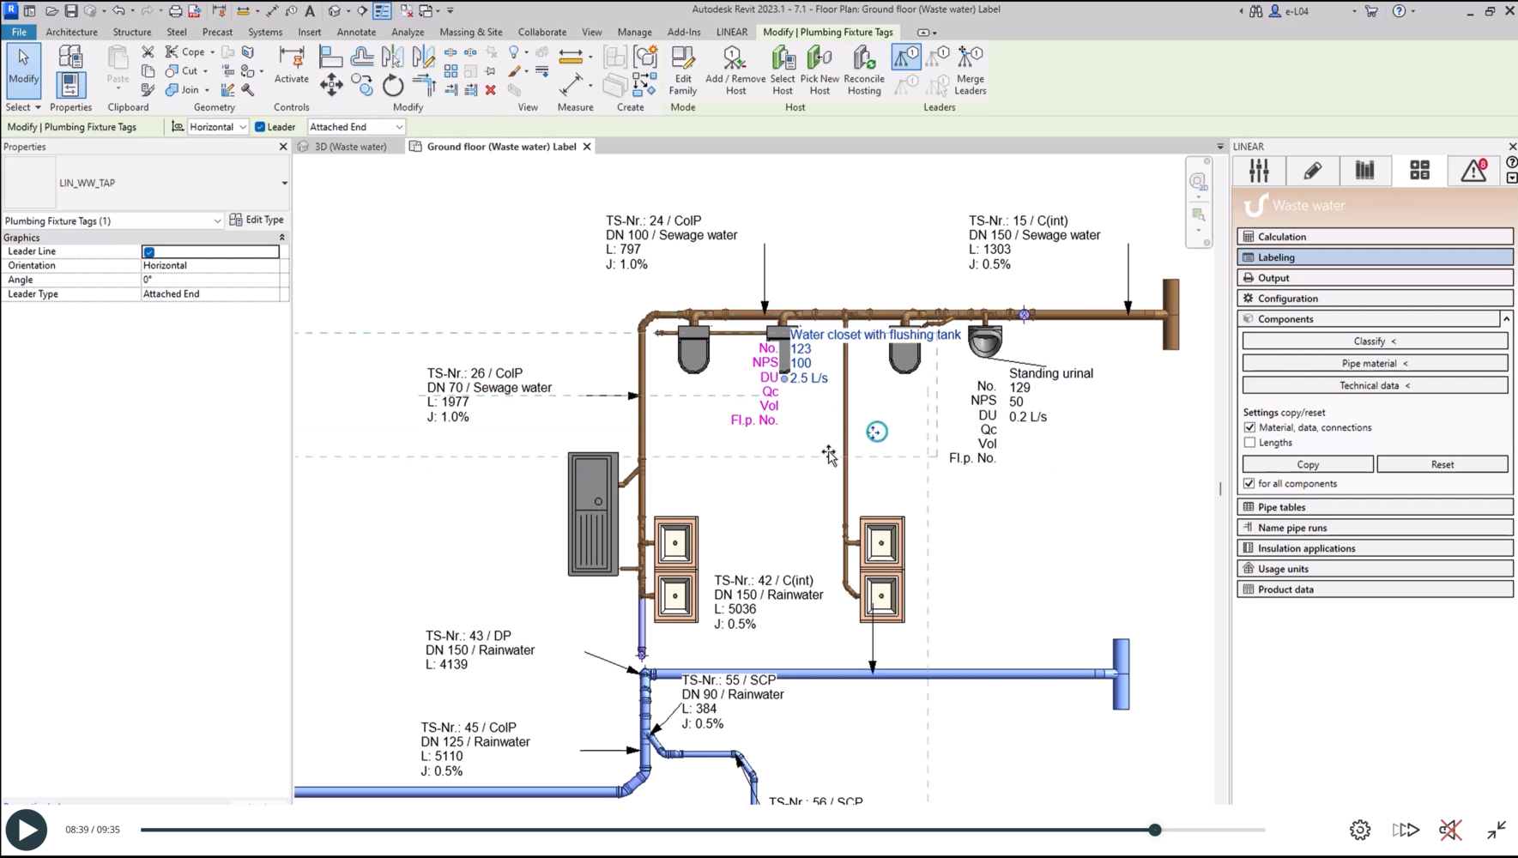Click the Edit Type button
1518x858 pixels.
point(257,221)
